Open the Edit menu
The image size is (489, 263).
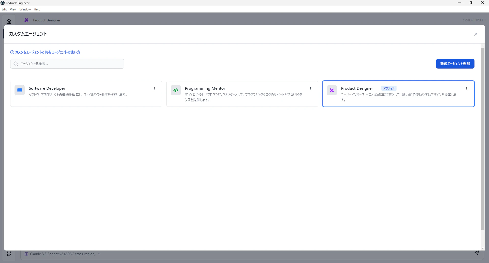pyautogui.click(x=4, y=9)
